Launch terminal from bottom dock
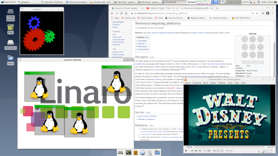 coord(128,153)
